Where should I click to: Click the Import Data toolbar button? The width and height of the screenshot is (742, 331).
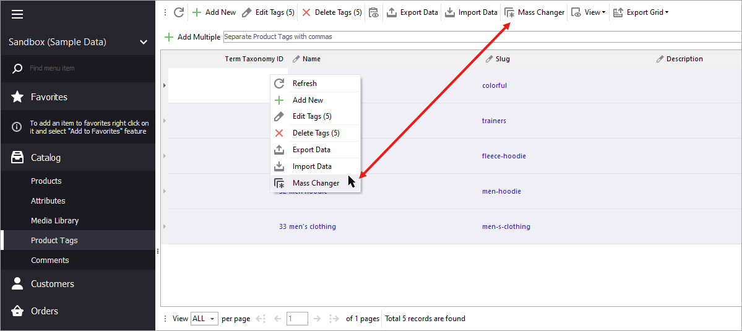pyautogui.click(x=471, y=12)
